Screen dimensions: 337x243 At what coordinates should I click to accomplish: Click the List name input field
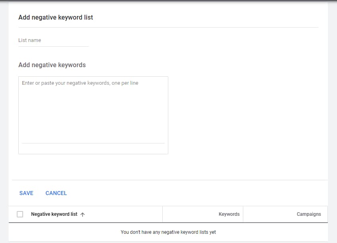53,40
